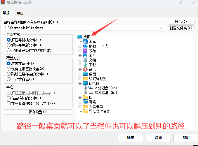Click the 图库 gallery icon
Viewport: 198px width, 146px height.
click(85, 41)
